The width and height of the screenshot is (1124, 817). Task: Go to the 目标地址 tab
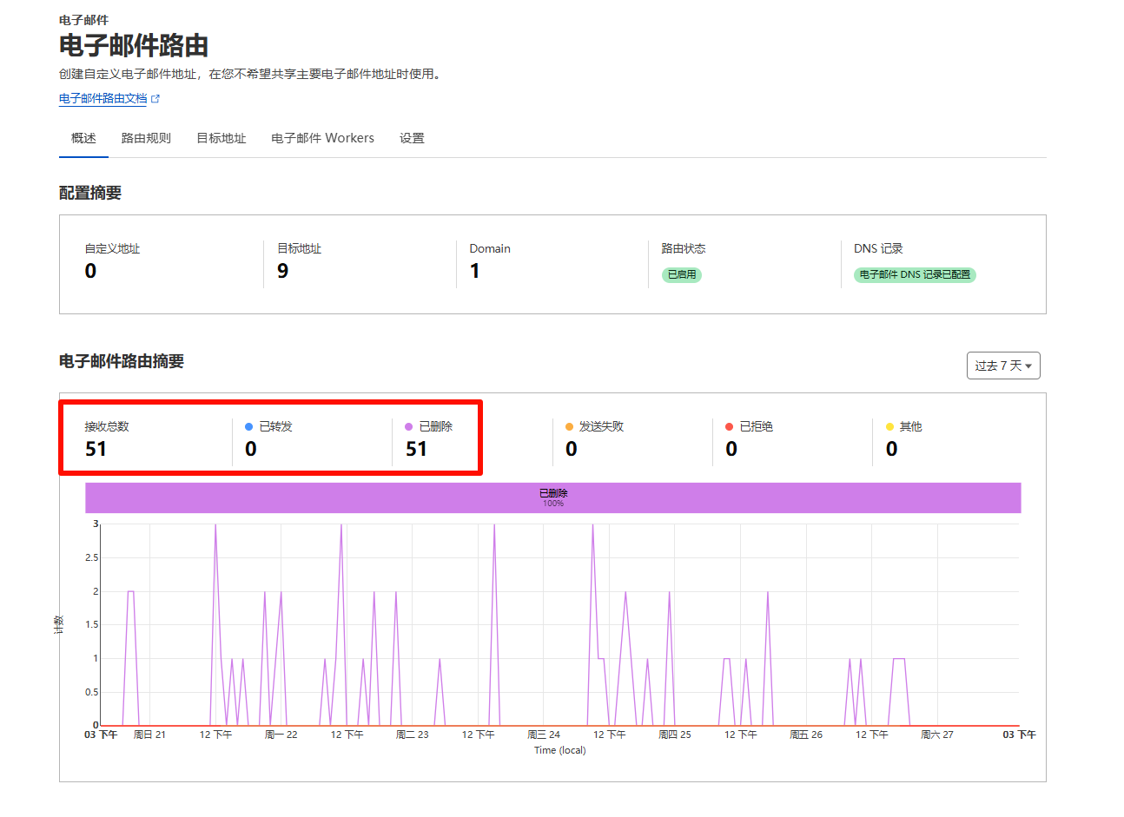tap(221, 138)
